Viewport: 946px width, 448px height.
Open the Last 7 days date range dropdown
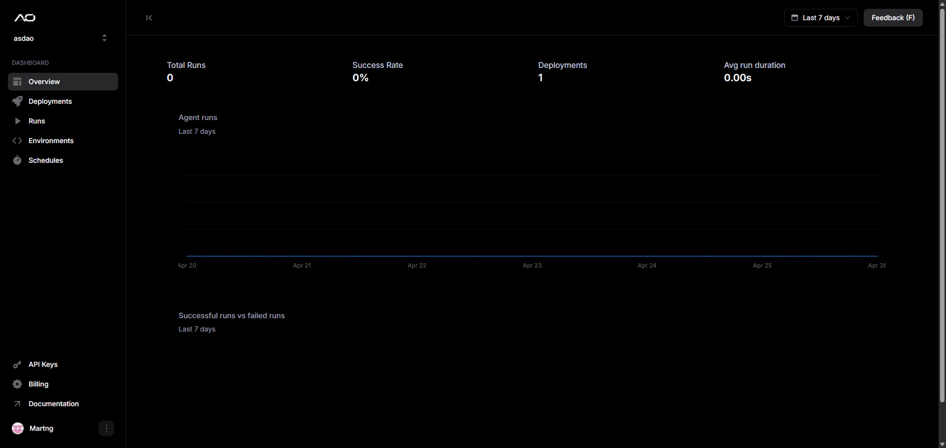[x=821, y=18]
